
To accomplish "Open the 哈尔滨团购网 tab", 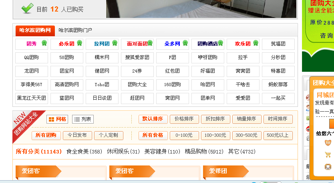I will tap(35, 30).
